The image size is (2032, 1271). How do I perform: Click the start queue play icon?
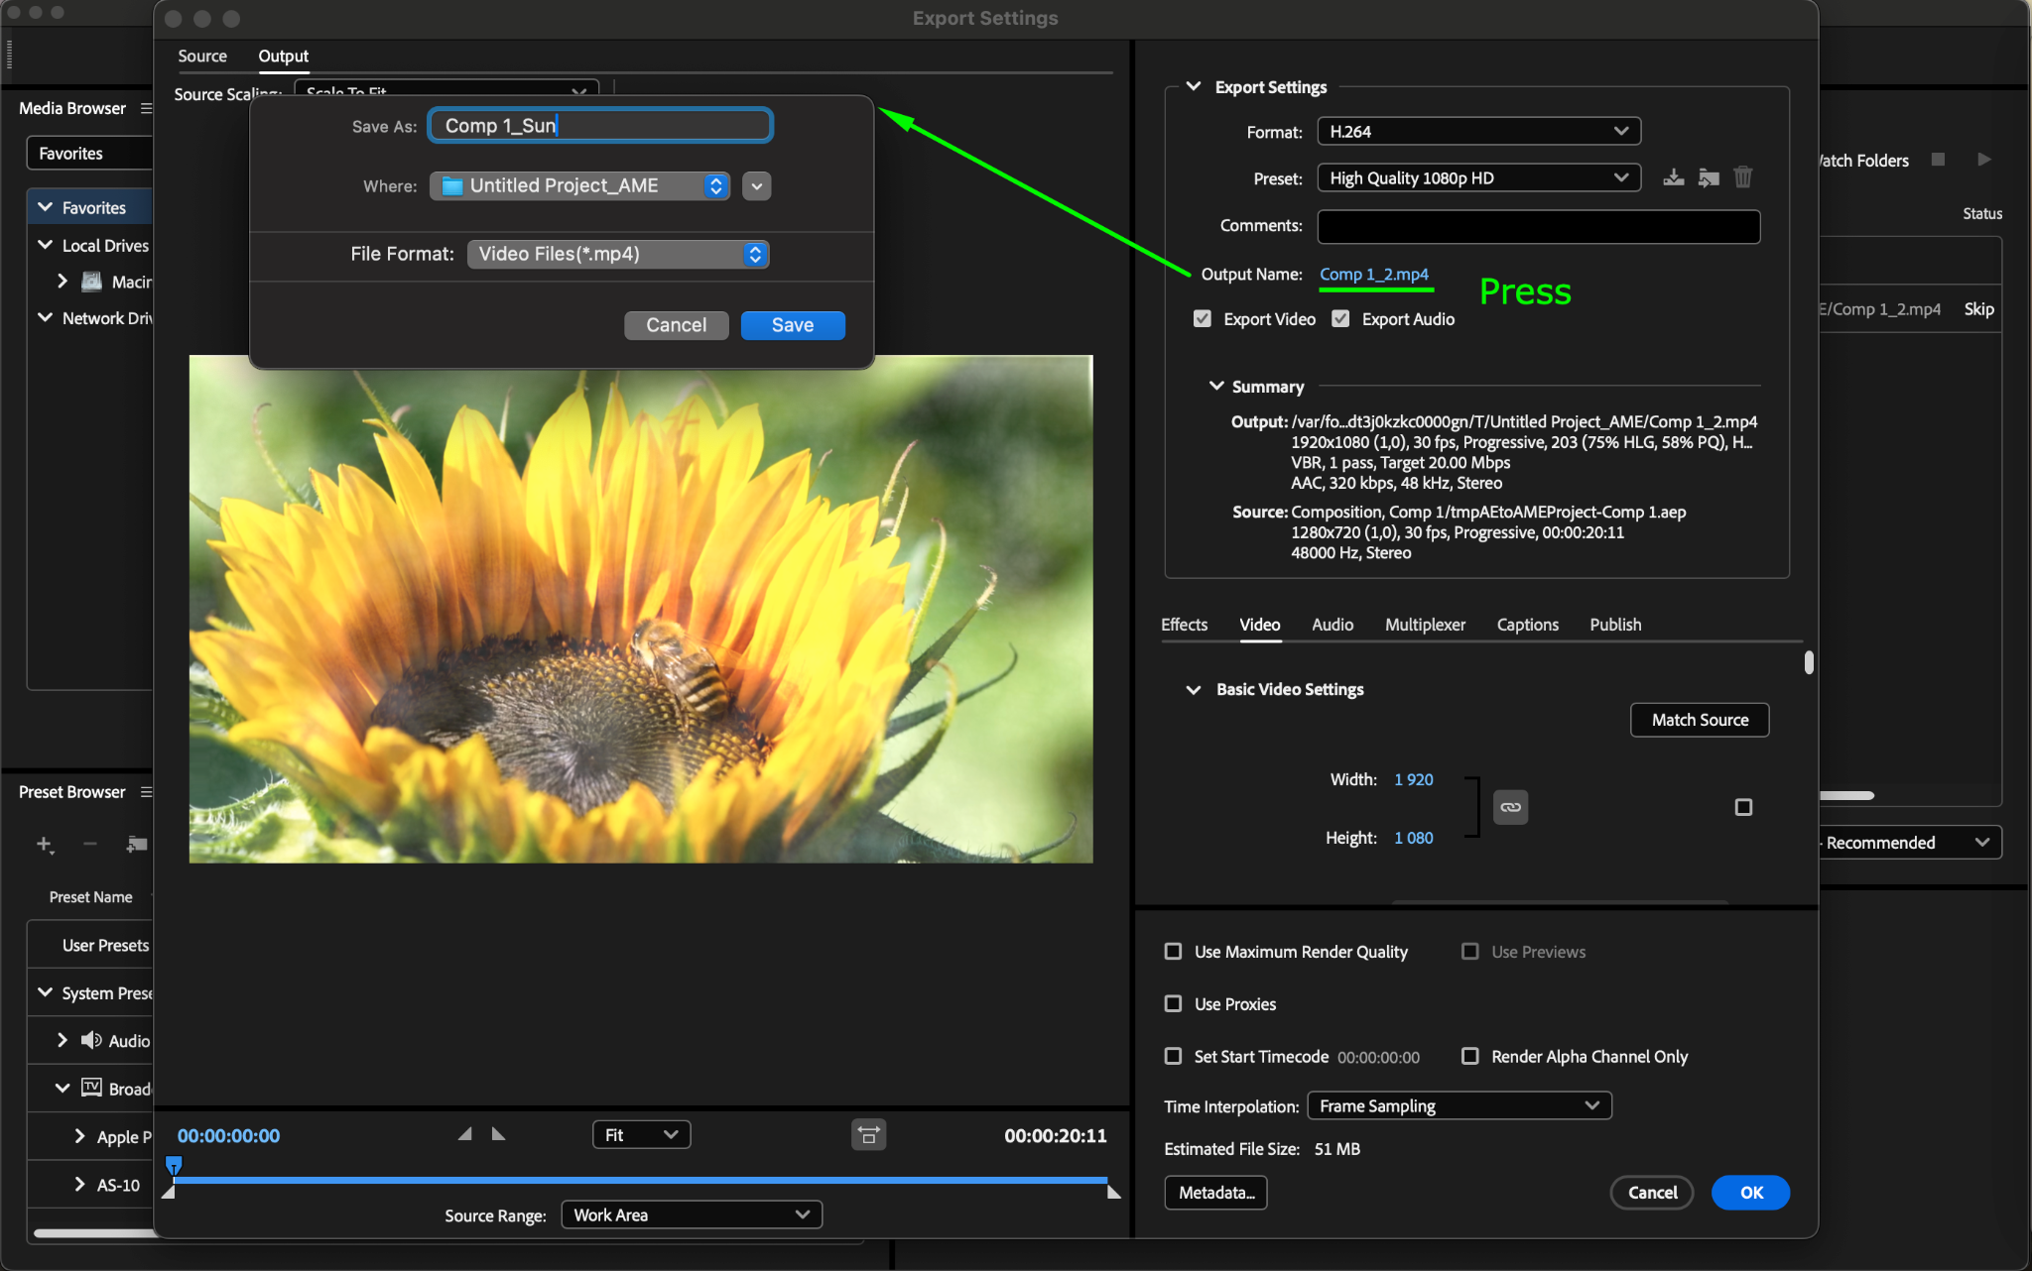point(1983,160)
